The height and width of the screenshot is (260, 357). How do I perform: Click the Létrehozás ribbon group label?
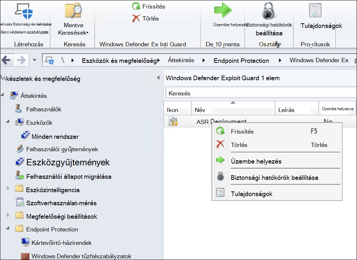pos(29,44)
